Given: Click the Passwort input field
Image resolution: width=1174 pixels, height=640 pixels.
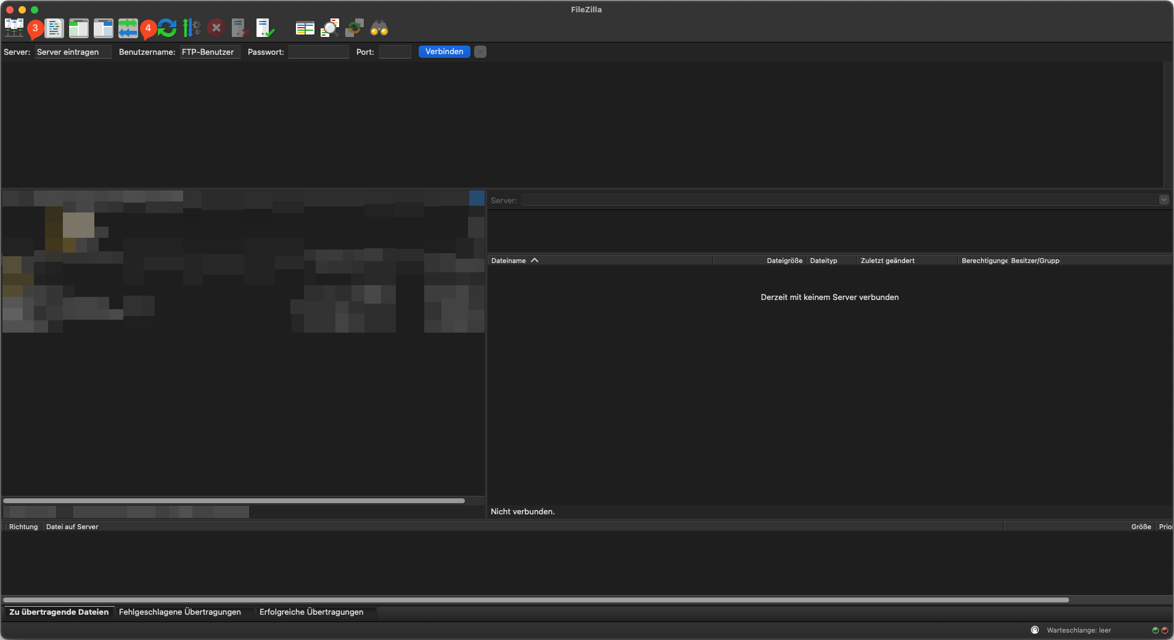Looking at the screenshot, I should 318,52.
